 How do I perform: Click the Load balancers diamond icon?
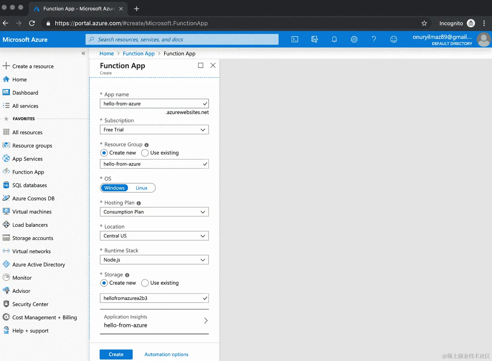pos(6,225)
